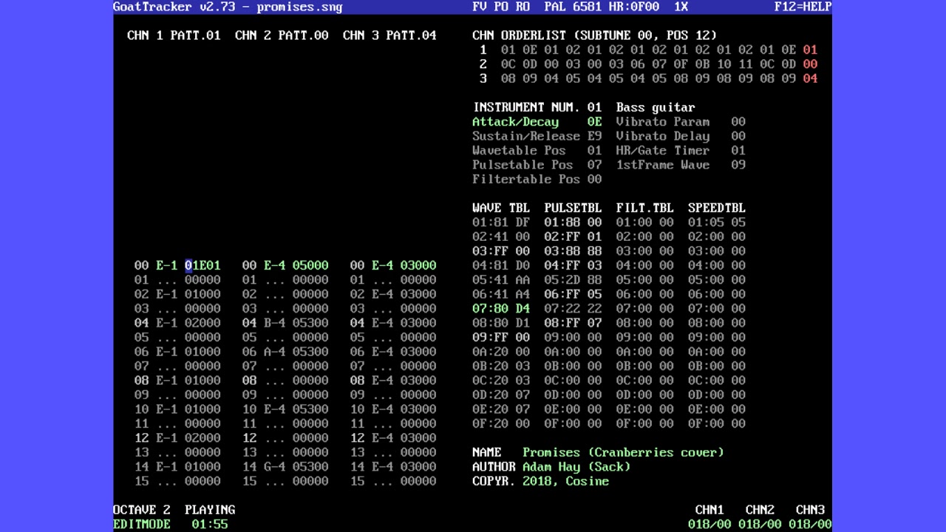Edit the Wavetable Pos value 01

tap(594, 151)
